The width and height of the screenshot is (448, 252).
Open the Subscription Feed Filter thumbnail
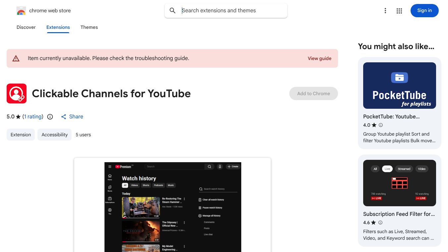coord(400,183)
